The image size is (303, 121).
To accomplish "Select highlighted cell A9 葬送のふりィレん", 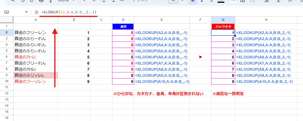I will (x=36, y=75).
